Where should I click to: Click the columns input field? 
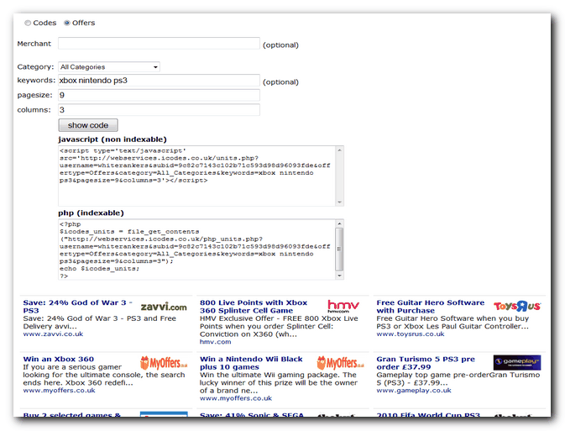[159, 109]
